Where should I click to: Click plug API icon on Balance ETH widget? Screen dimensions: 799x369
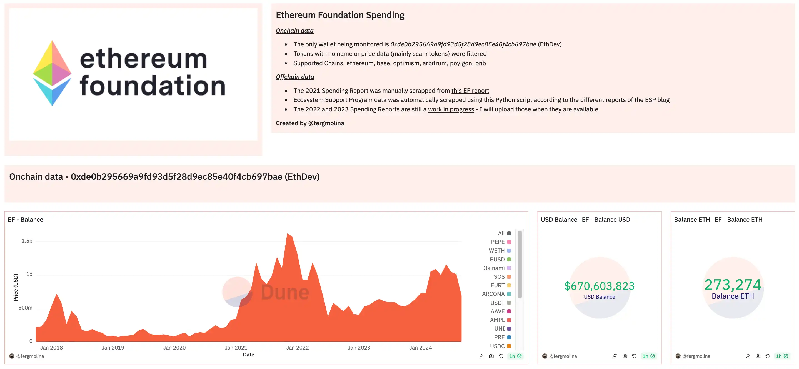click(x=748, y=356)
